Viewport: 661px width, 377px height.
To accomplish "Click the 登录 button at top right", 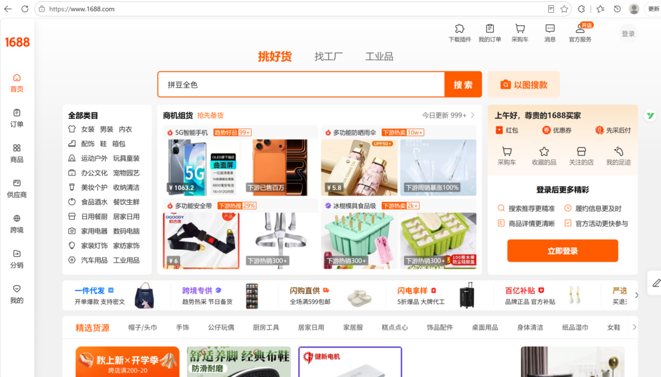I will (x=628, y=34).
